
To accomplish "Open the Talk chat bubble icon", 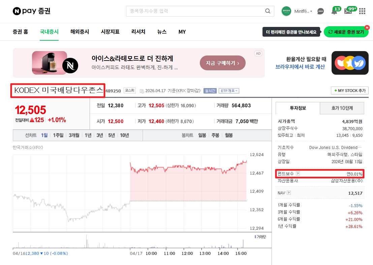I will (x=320, y=11).
